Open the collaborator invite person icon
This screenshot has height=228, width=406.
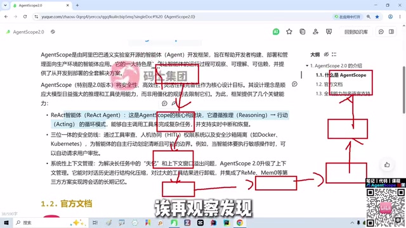315,32
